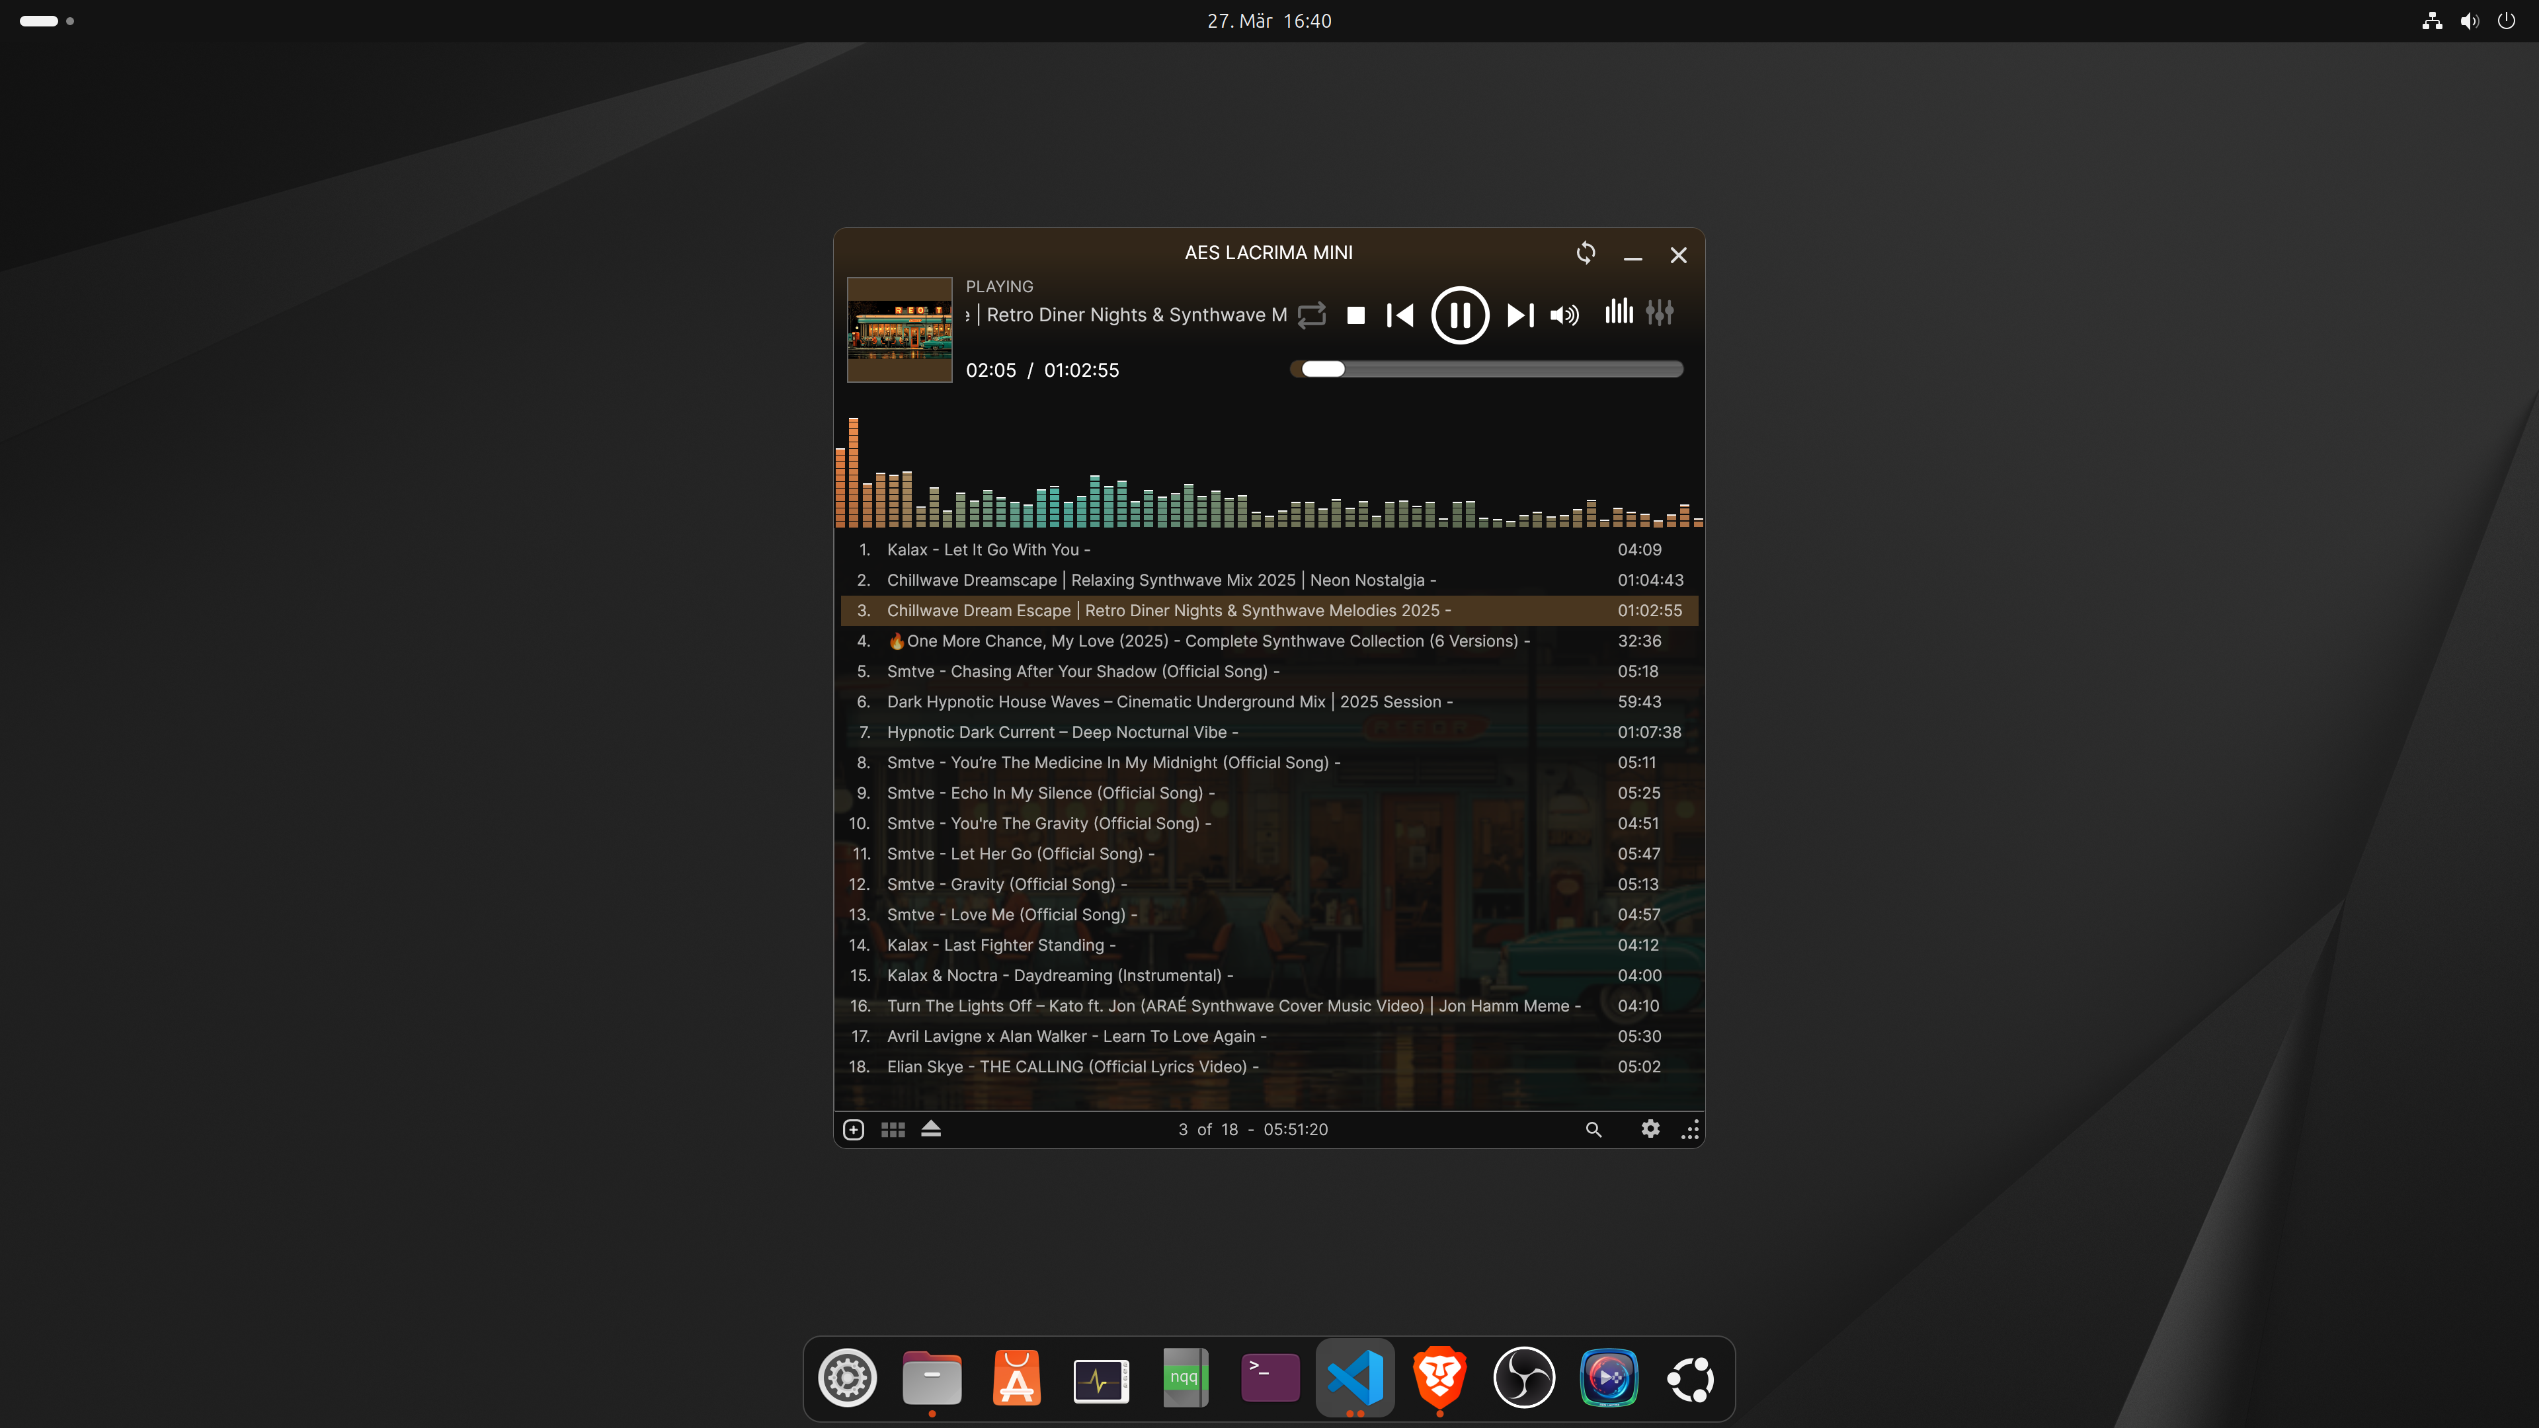Viewport: 2539px width, 1428px height.
Task: Open the clock '27. Mär 16:40' calendar
Action: [1269, 20]
